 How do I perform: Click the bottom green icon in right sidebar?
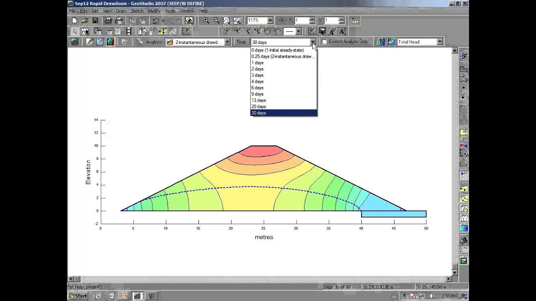(464, 260)
